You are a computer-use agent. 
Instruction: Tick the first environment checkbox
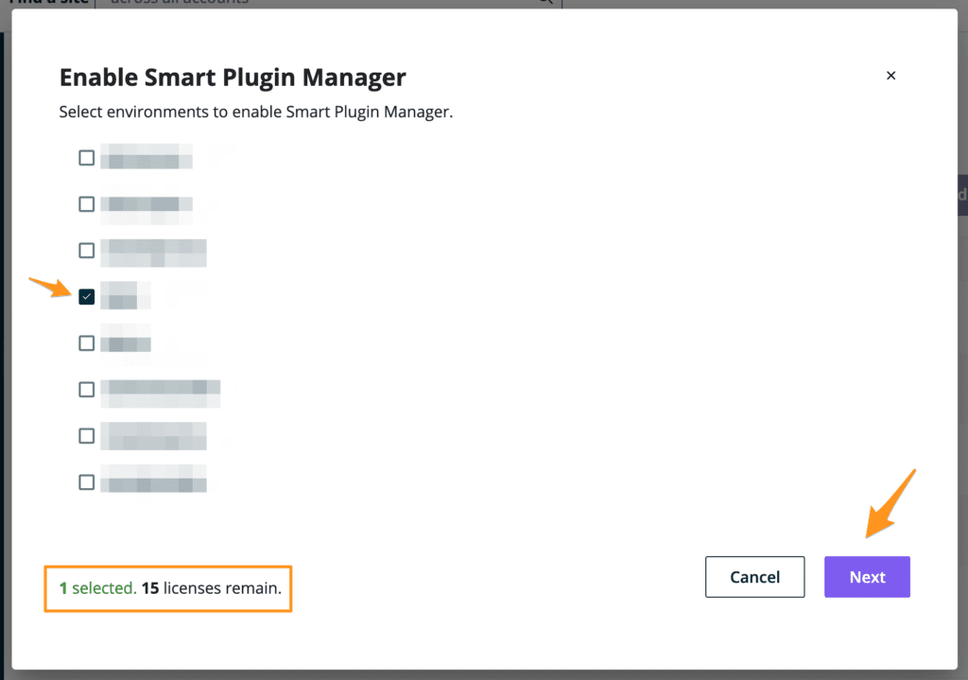tap(87, 158)
